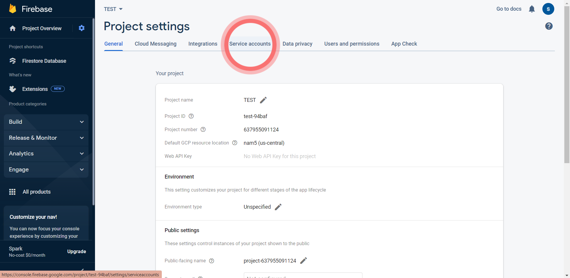Expand the Build category
Viewport: 570px width, 278px height.
pyautogui.click(x=46, y=122)
